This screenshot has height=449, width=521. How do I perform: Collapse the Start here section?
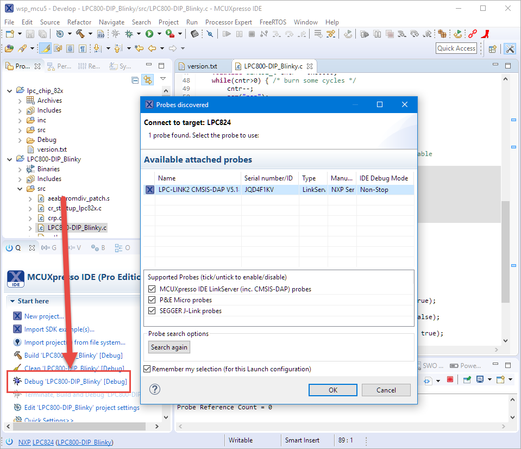(x=12, y=301)
